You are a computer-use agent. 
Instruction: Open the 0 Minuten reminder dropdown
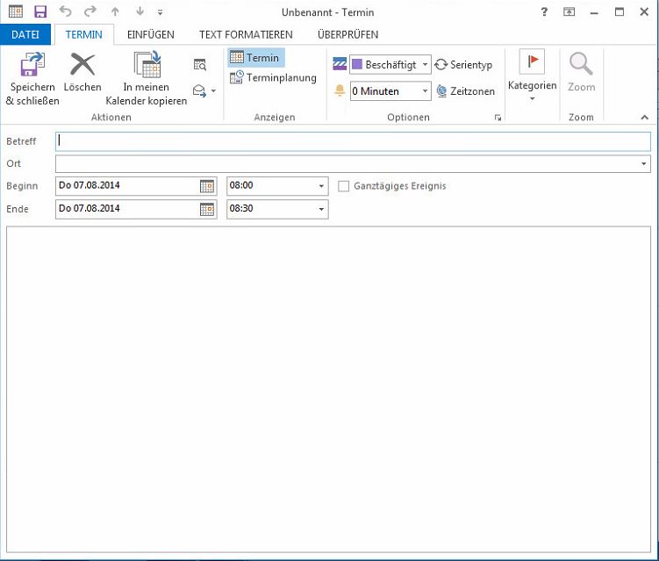(x=425, y=90)
